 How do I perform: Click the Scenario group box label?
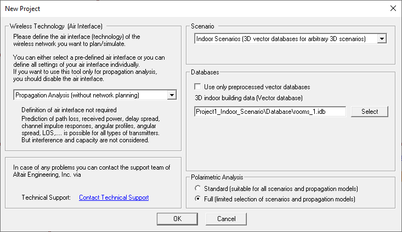[202, 26]
